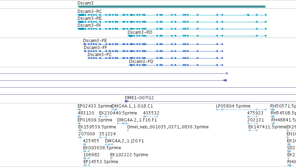Select the Dscam3-RC transcript label
This screenshot has width=296, height=167.
pos(90,11)
